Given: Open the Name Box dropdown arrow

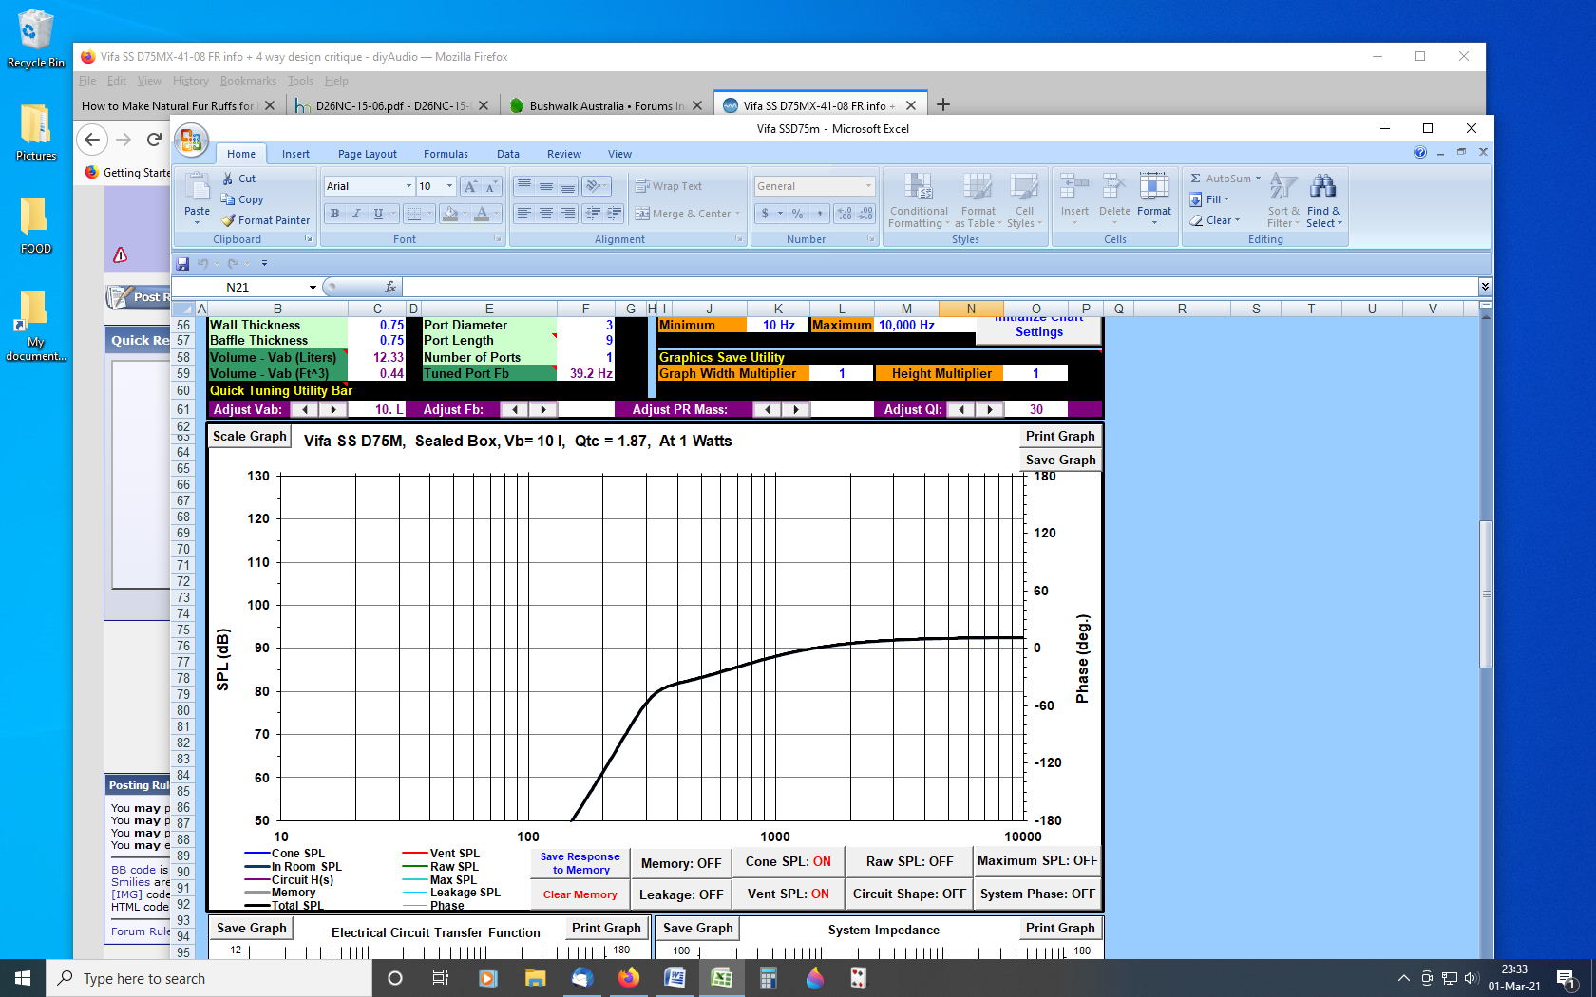Looking at the screenshot, I should pyautogui.click(x=313, y=287).
